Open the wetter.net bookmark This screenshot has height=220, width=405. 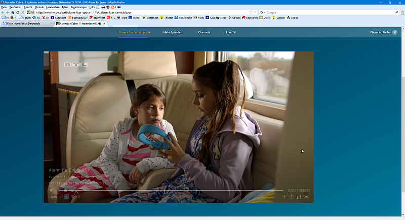tap(150, 18)
